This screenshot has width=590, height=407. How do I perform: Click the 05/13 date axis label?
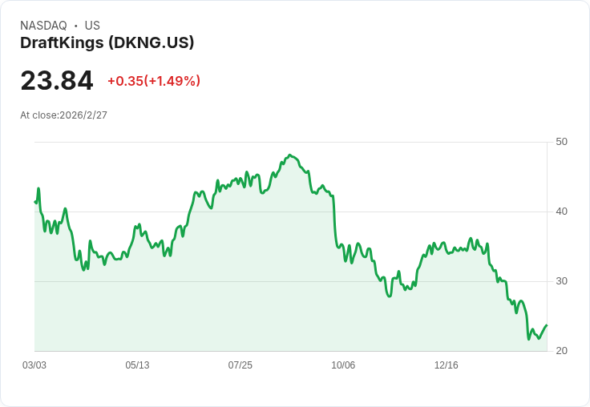(x=137, y=365)
